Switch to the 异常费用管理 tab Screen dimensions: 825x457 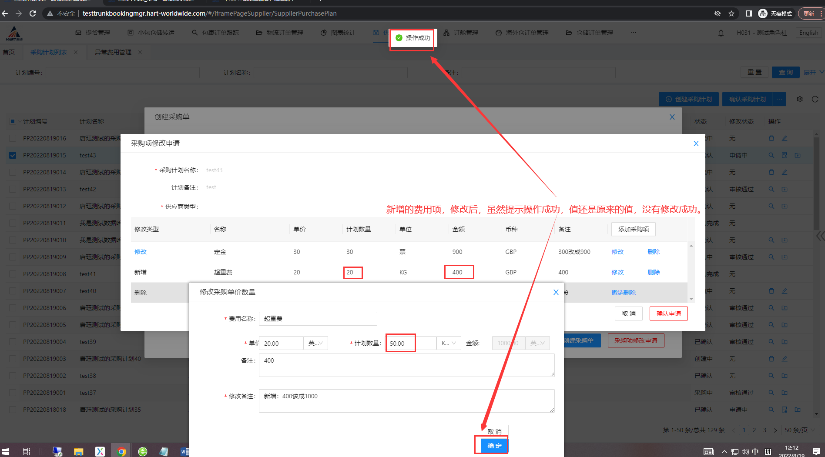tap(113, 52)
